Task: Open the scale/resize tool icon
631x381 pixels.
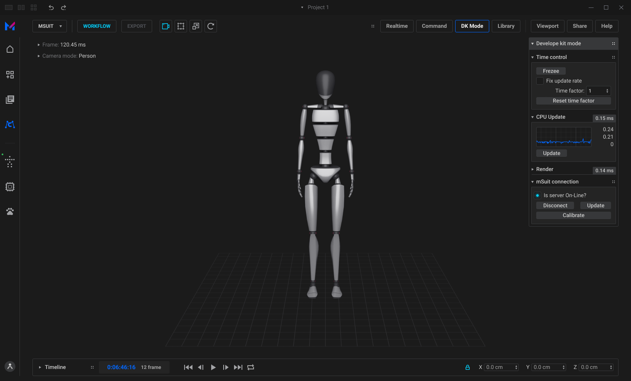Action: coord(195,26)
